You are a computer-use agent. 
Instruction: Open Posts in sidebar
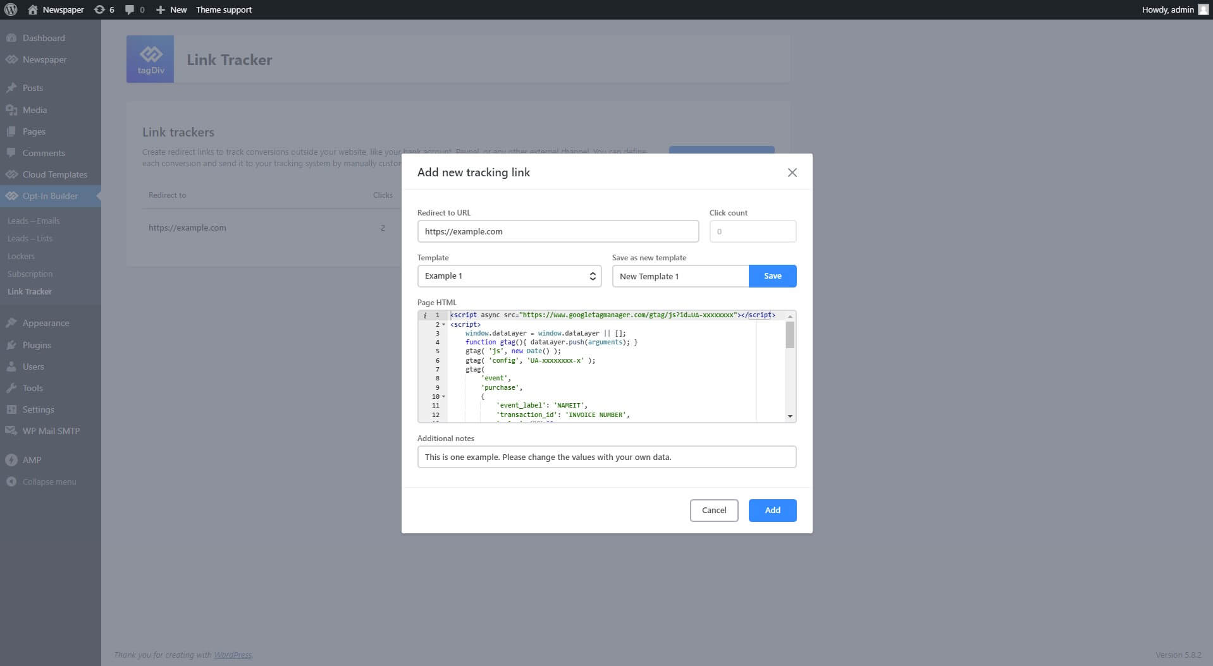pyautogui.click(x=33, y=88)
